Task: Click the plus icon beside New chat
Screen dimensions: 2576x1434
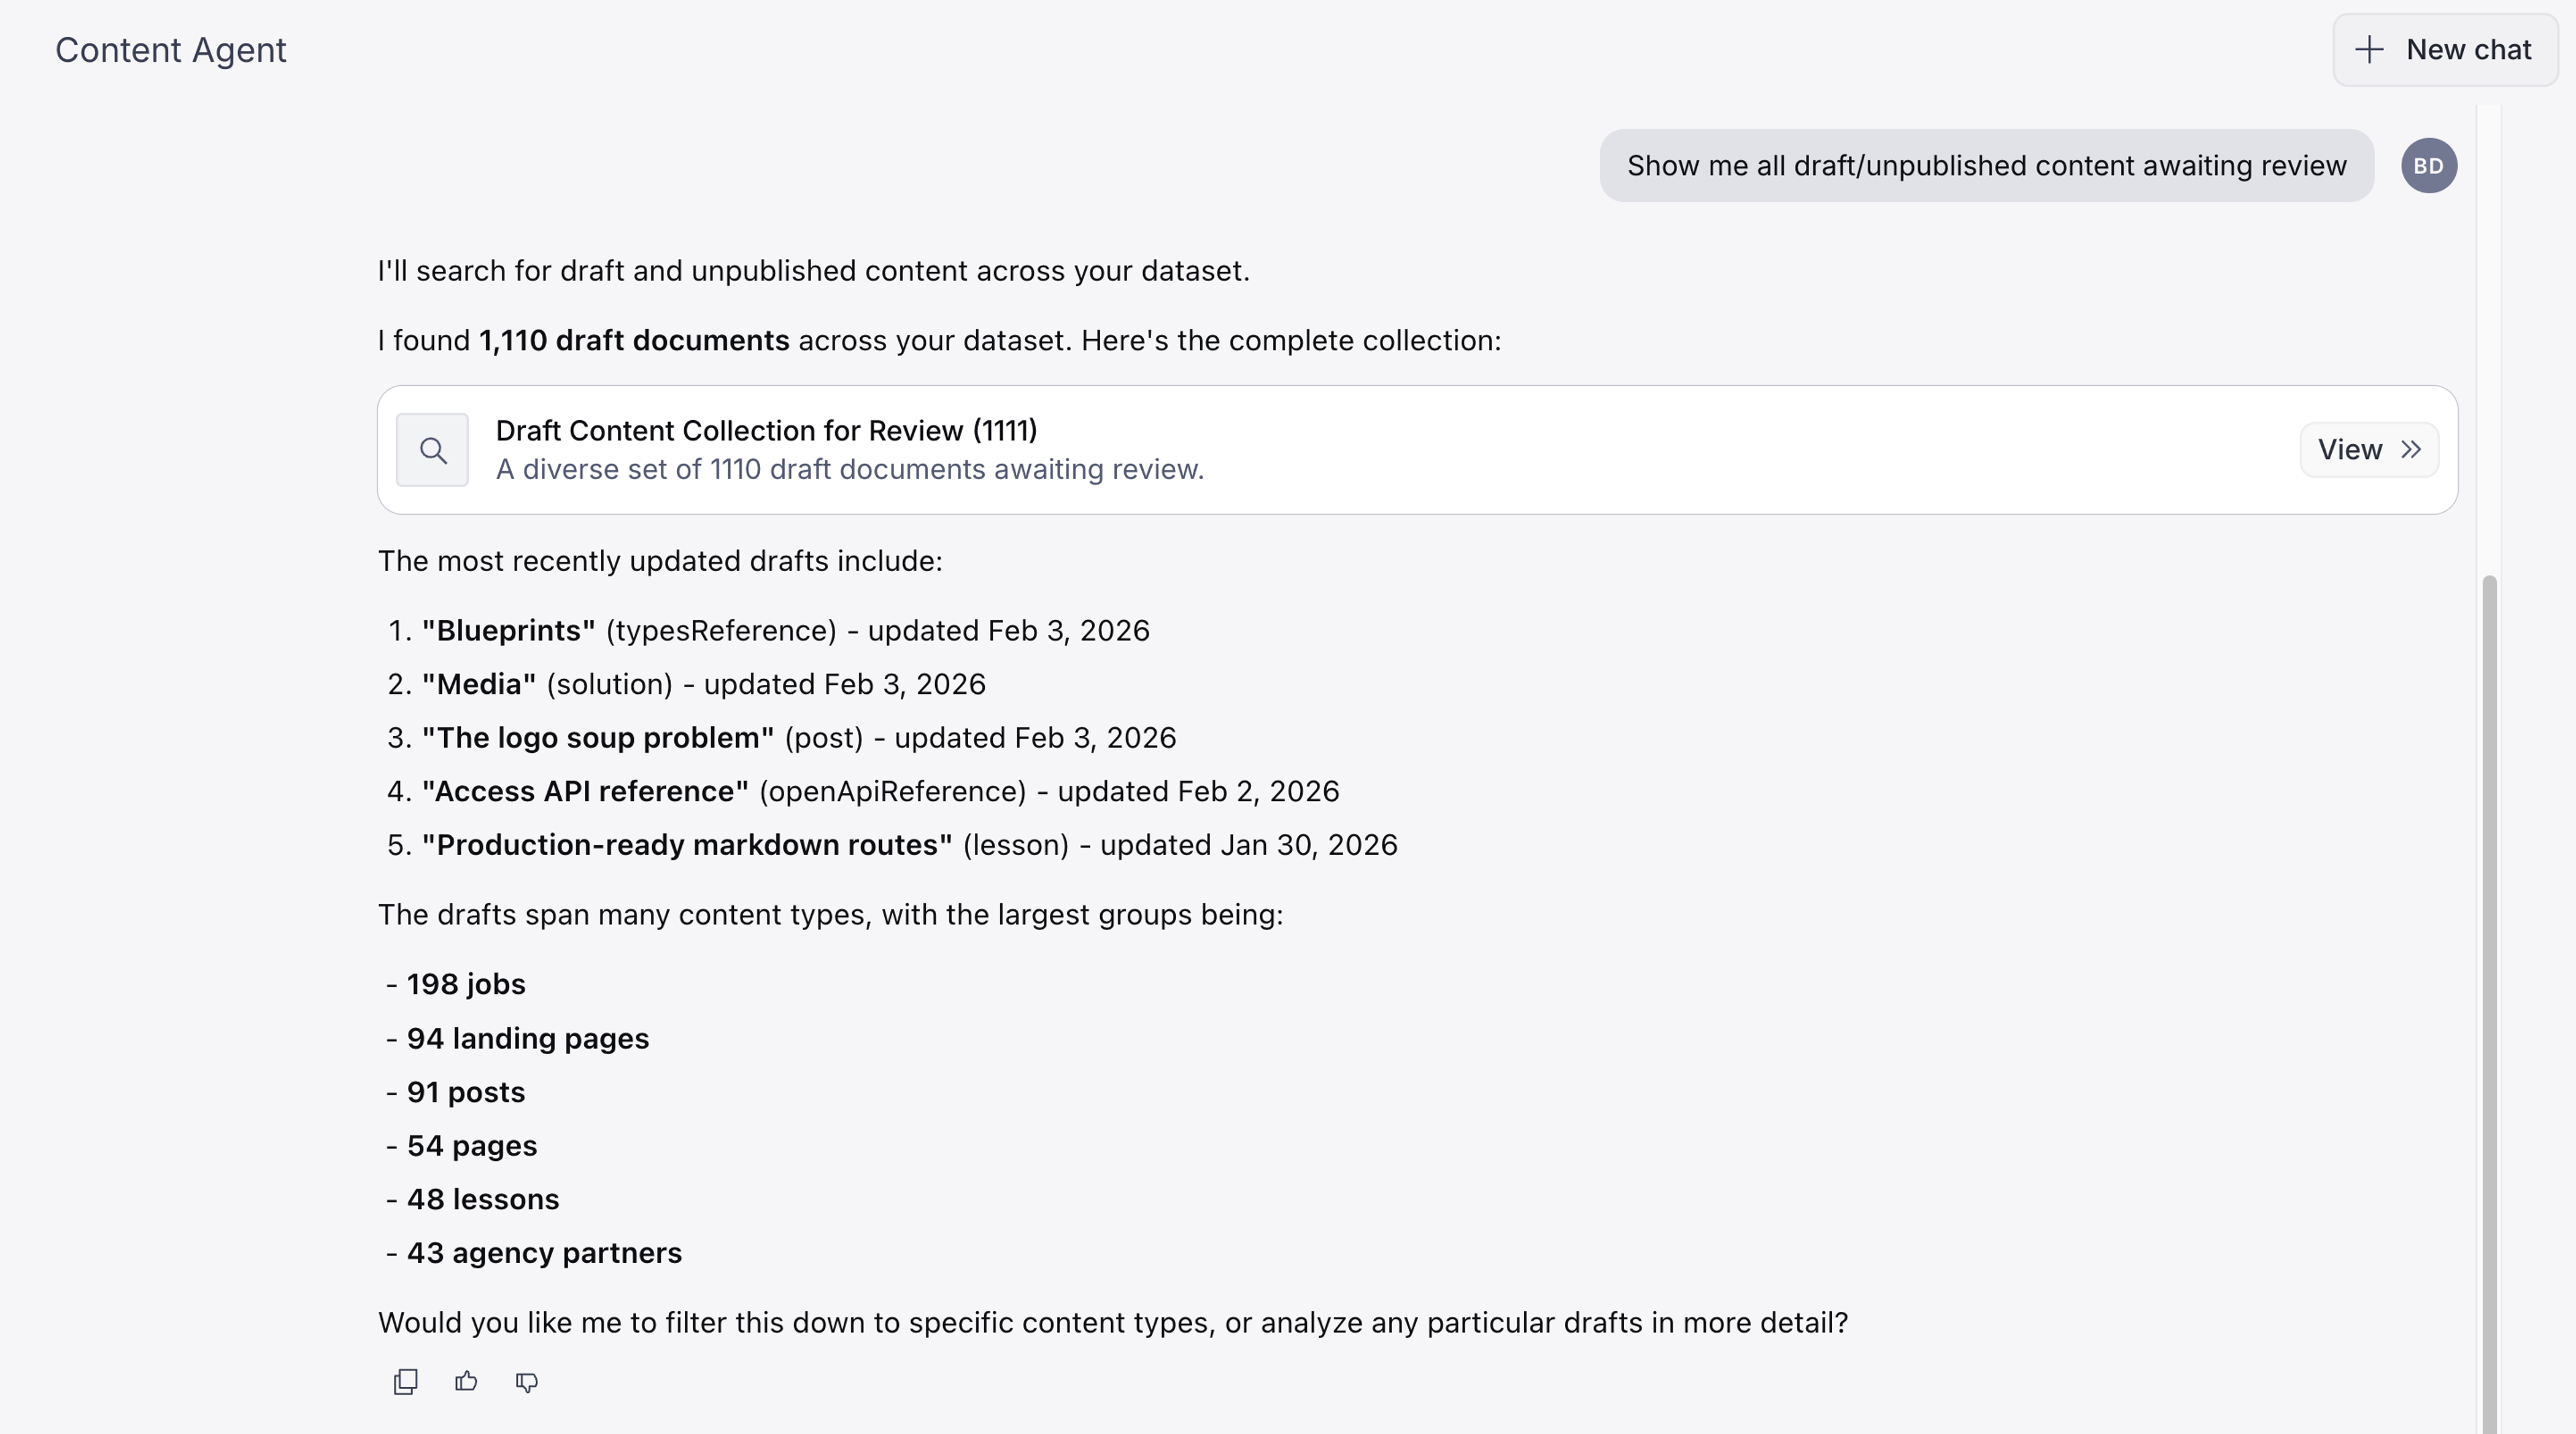Action: coord(2369,50)
